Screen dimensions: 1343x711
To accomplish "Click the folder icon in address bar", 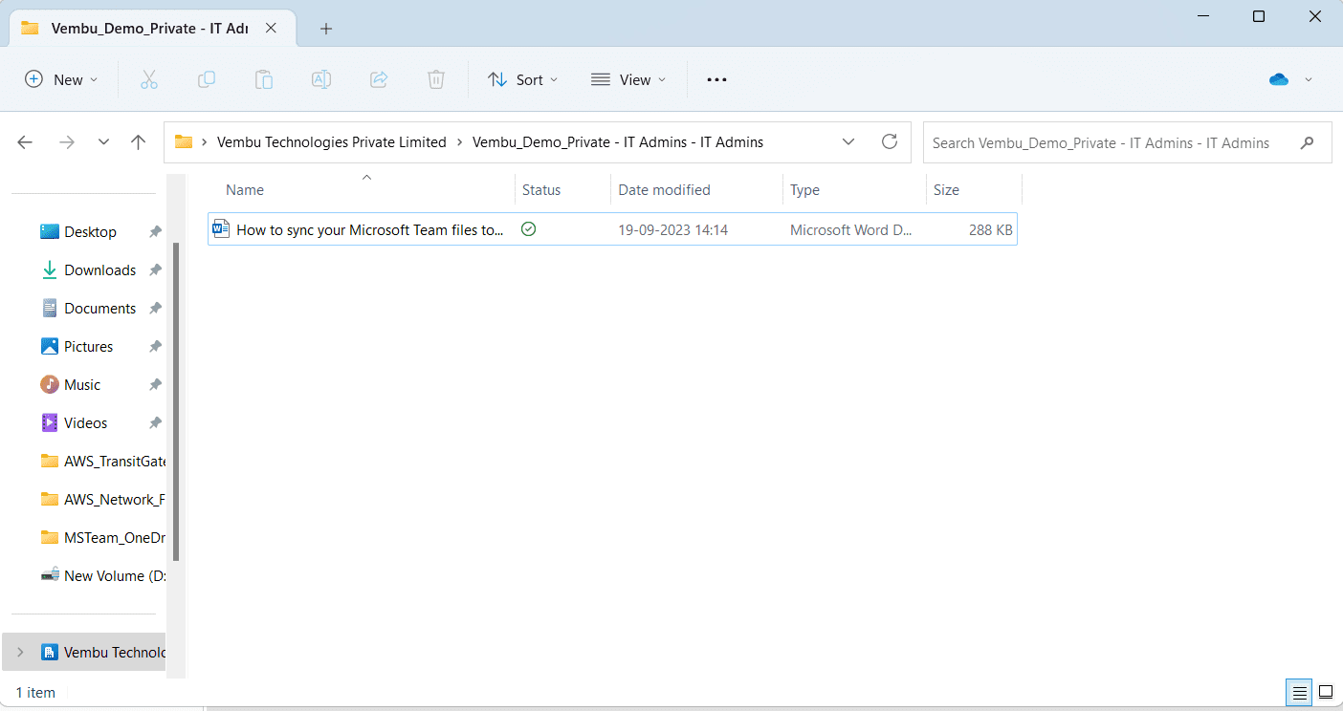I will pos(184,142).
